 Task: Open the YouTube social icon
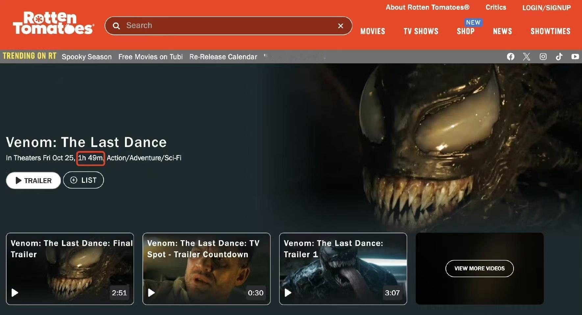click(575, 57)
